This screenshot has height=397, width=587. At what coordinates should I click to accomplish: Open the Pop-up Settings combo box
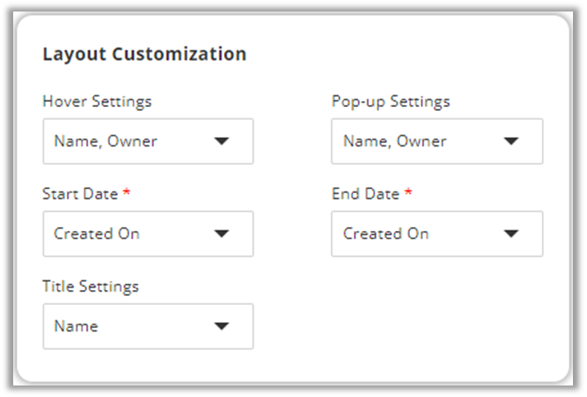(436, 141)
